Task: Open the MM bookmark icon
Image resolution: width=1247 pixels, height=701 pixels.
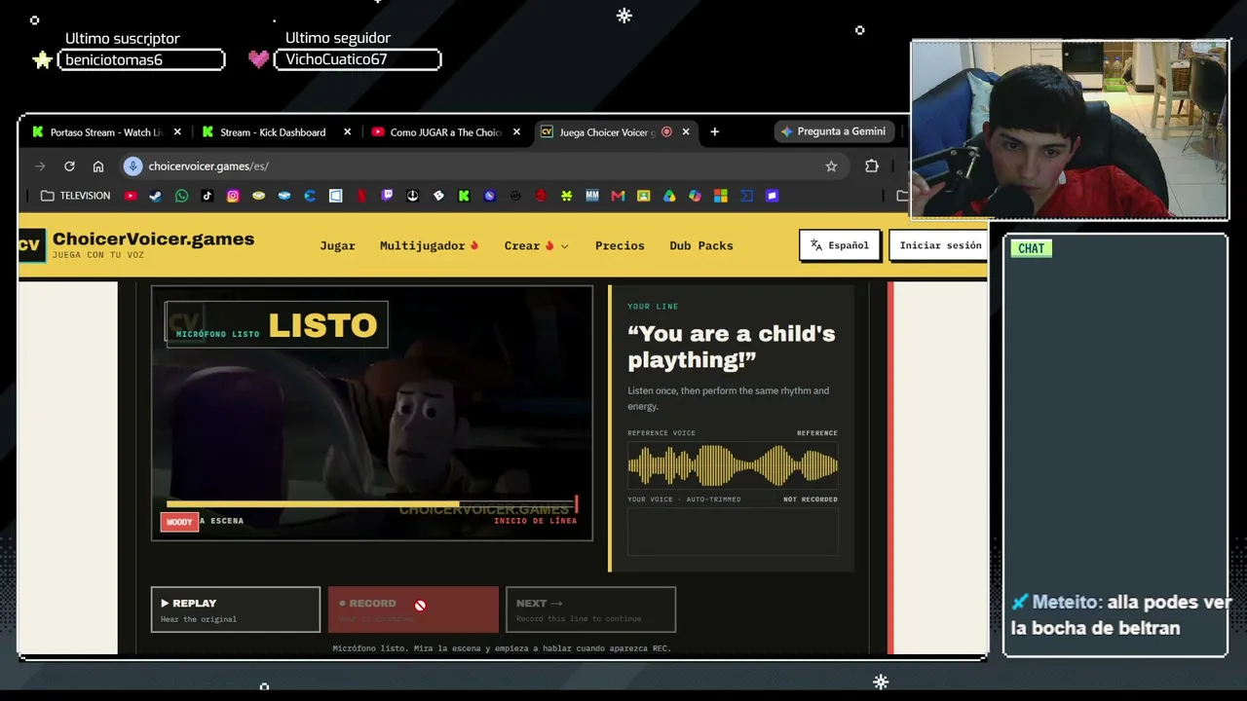Action: 592,196
